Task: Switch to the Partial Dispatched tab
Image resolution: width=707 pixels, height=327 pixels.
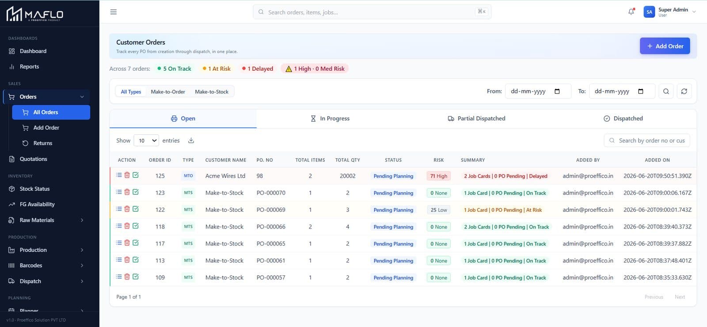Action: 476,118
